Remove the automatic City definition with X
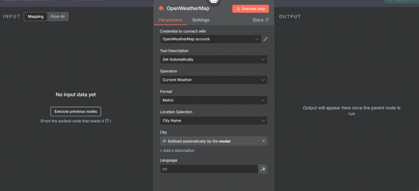 pyautogui.click(x=264, y=141)
